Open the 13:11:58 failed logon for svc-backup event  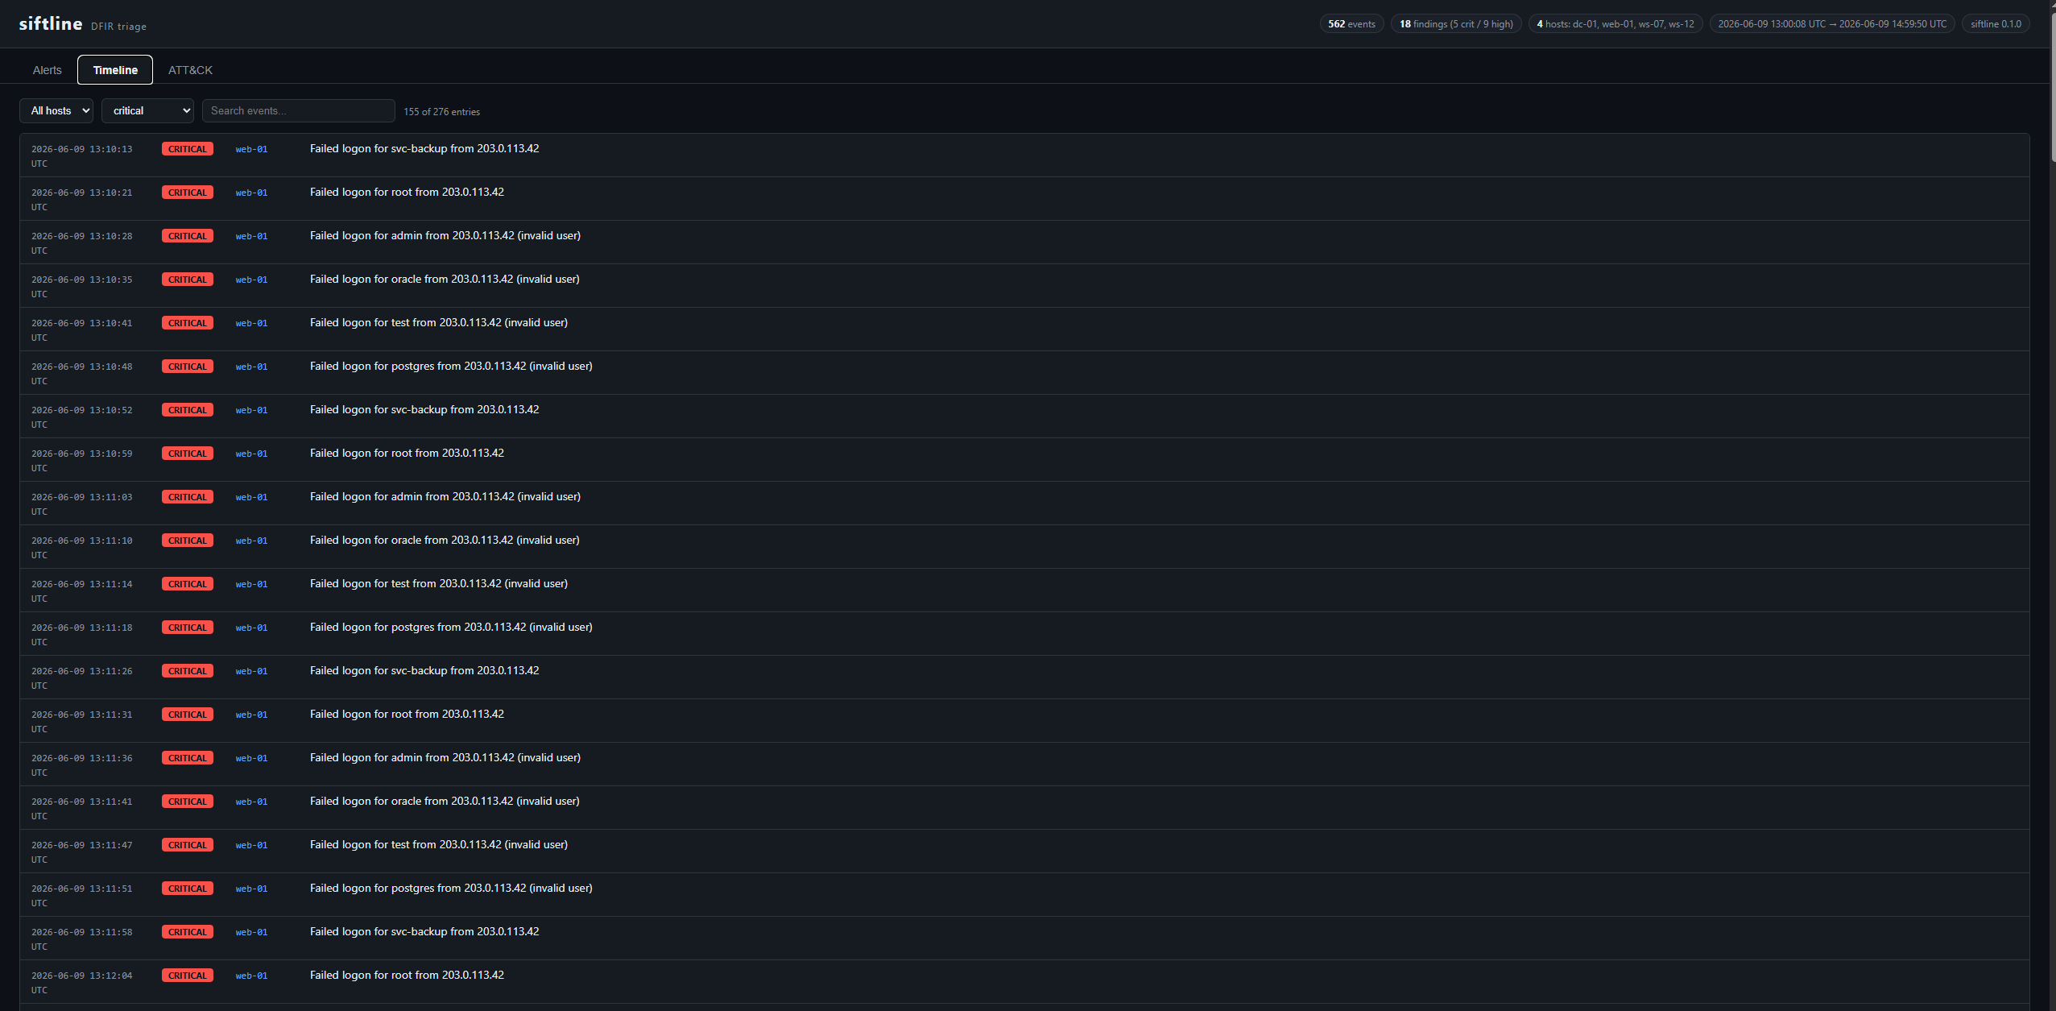coord(1024,938)
